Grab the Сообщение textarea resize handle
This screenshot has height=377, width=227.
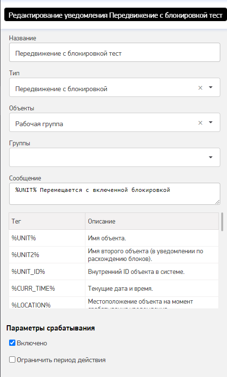[217, 202]
